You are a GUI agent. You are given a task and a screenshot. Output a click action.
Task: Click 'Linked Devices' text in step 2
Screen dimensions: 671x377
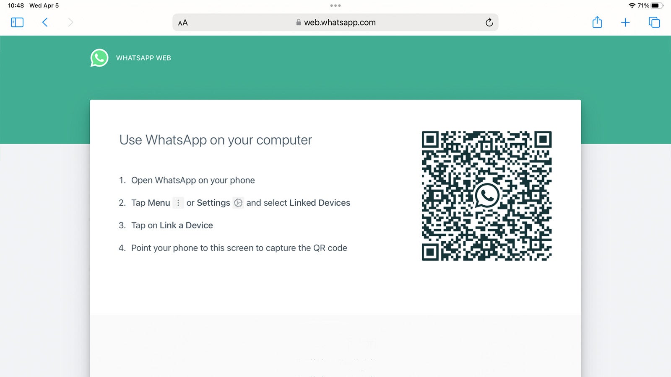pos(320,203)
